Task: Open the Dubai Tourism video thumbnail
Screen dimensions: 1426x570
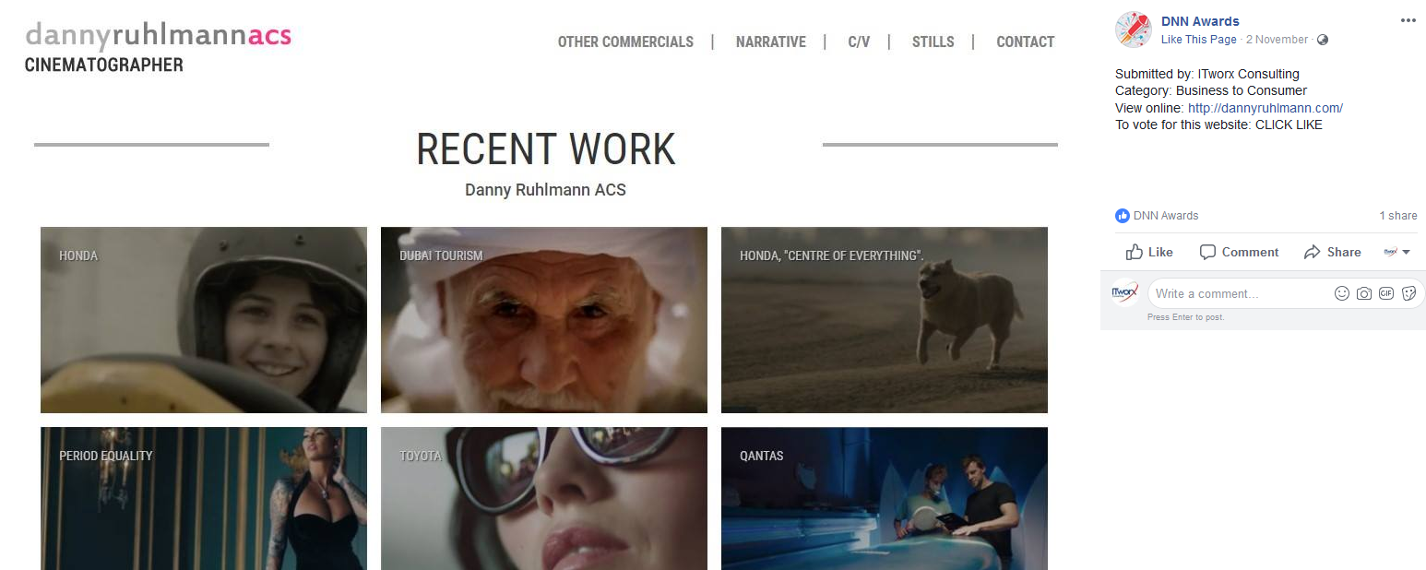Action: coord(544,320)
